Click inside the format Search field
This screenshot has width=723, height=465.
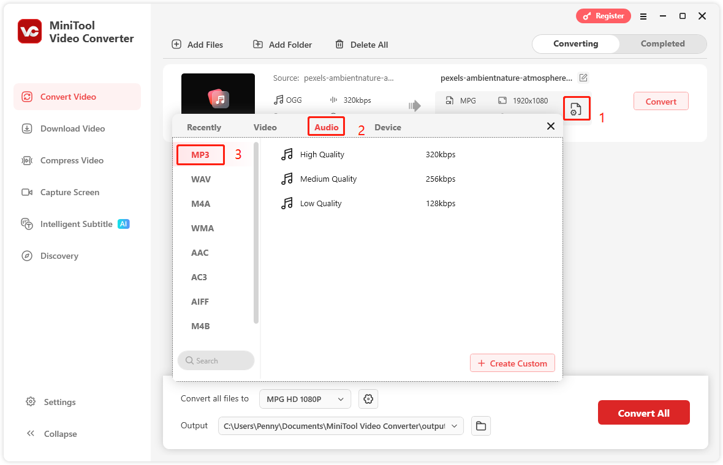[216, 360]
